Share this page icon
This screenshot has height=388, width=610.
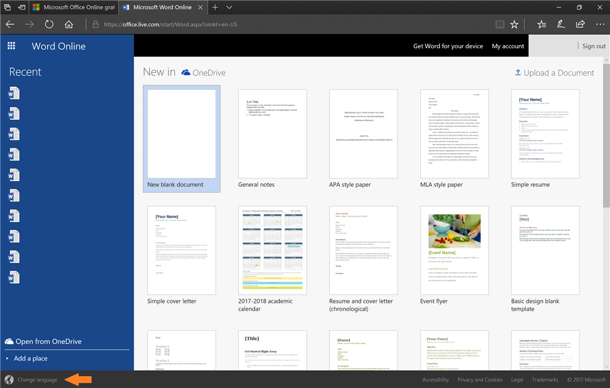pos(580,24)
